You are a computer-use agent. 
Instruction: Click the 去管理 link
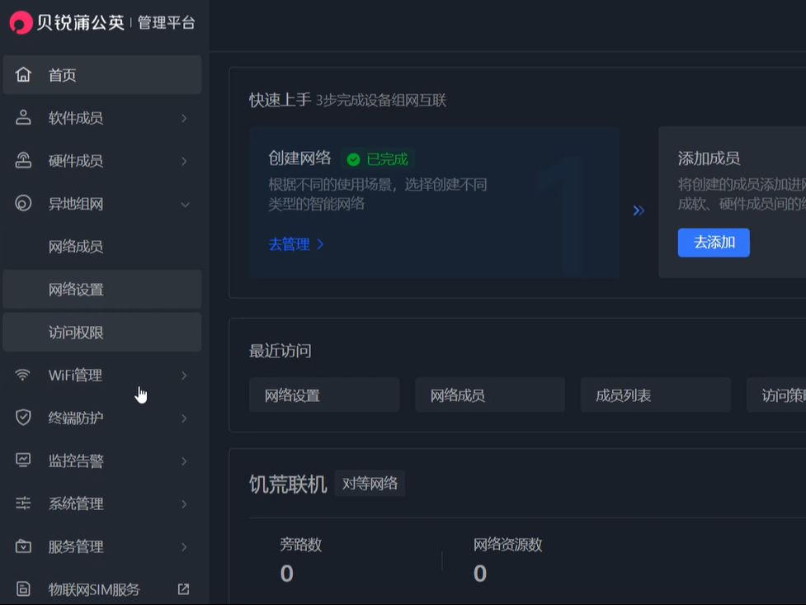pyautogui.click(x=289, y=243)
